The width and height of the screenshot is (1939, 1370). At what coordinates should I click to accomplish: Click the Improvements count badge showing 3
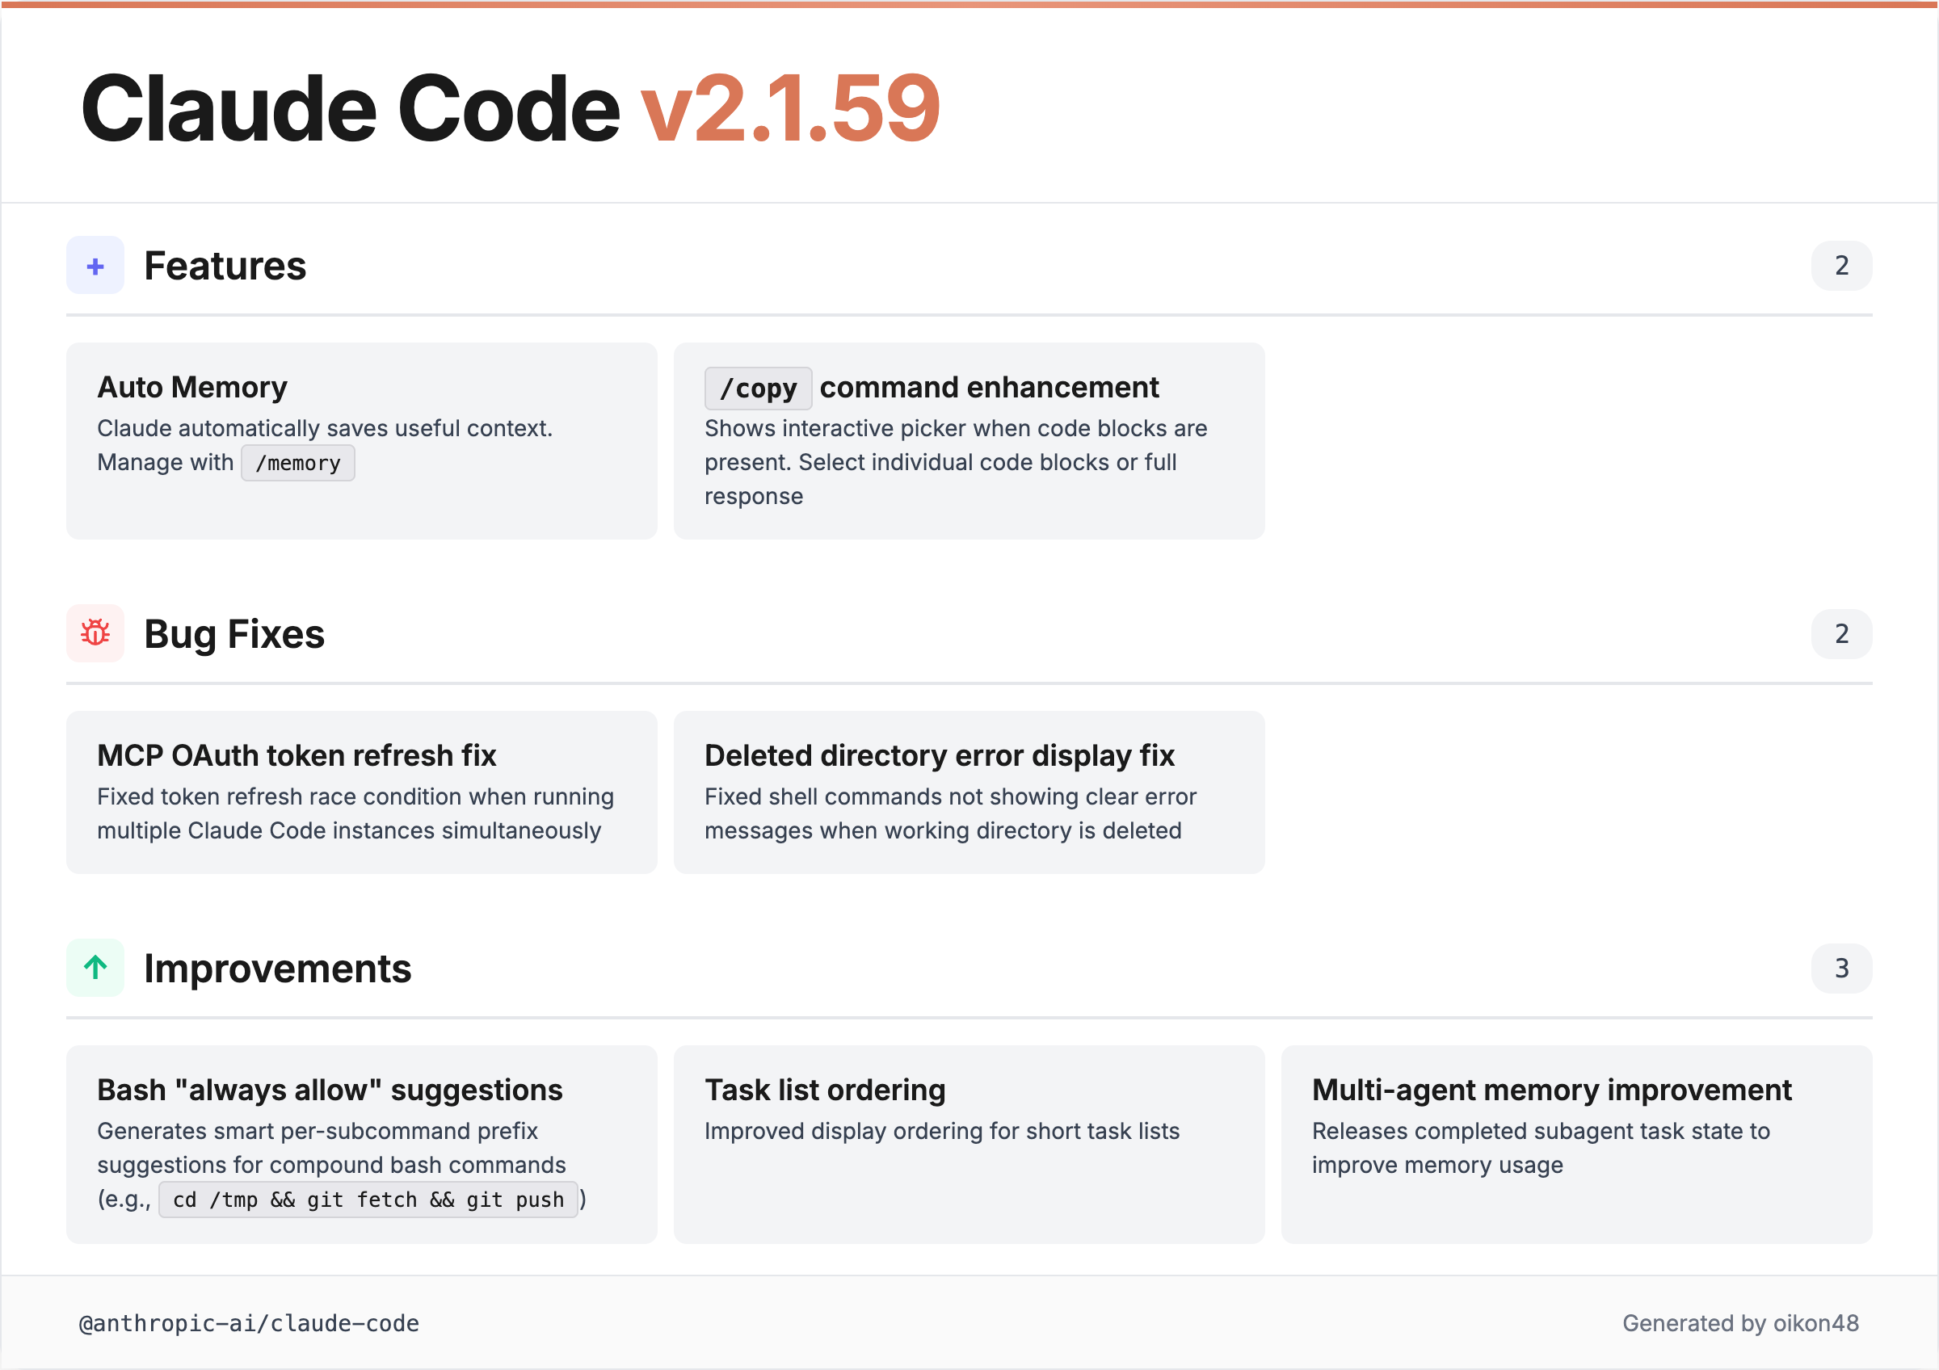click(1841, 968)
